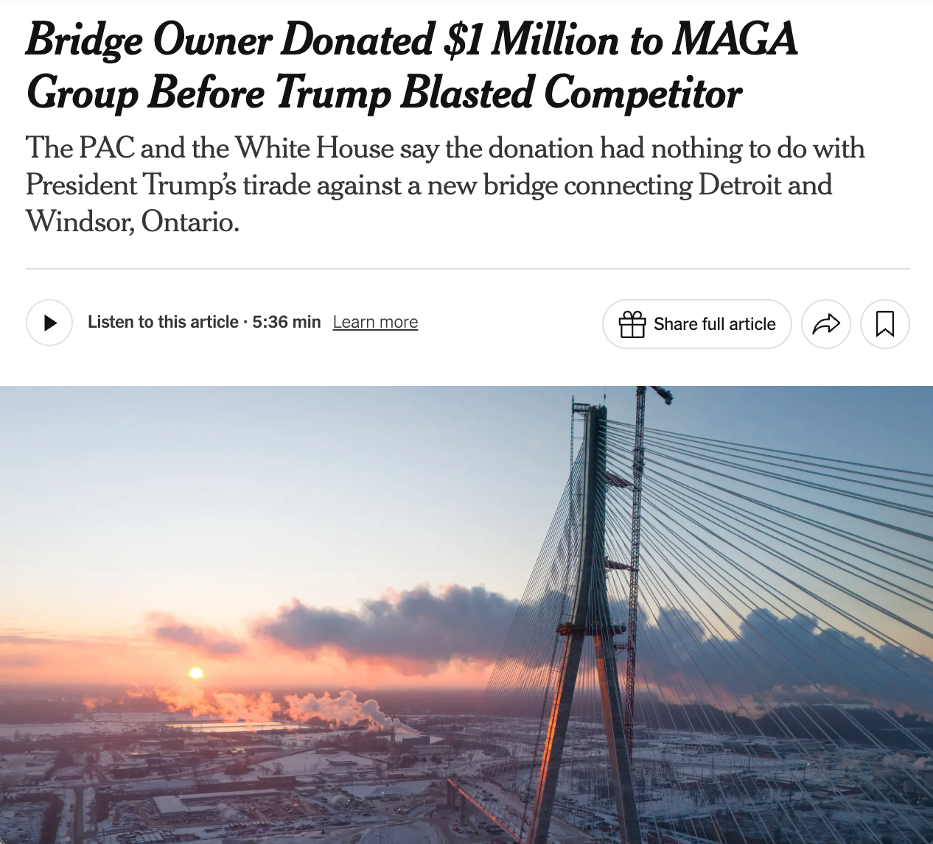Click the Share full article button
Screen dimensions: 933x844
coord(696,324)
